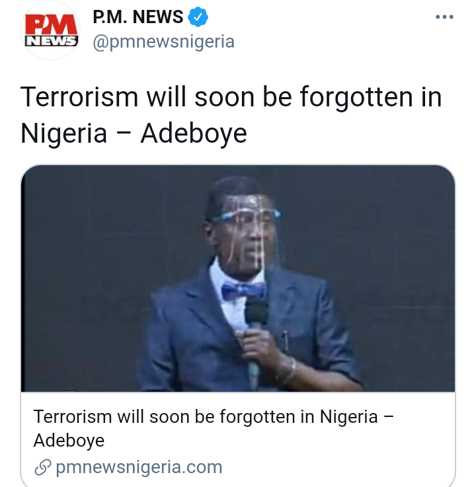
Task: Follow the pmnewsnigeria.com domain link
Action: pos(139,467)
